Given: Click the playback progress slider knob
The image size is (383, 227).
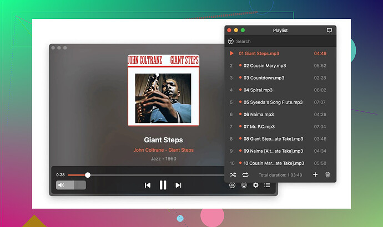Looking at the screenshot, I should [x=88, y=175].
